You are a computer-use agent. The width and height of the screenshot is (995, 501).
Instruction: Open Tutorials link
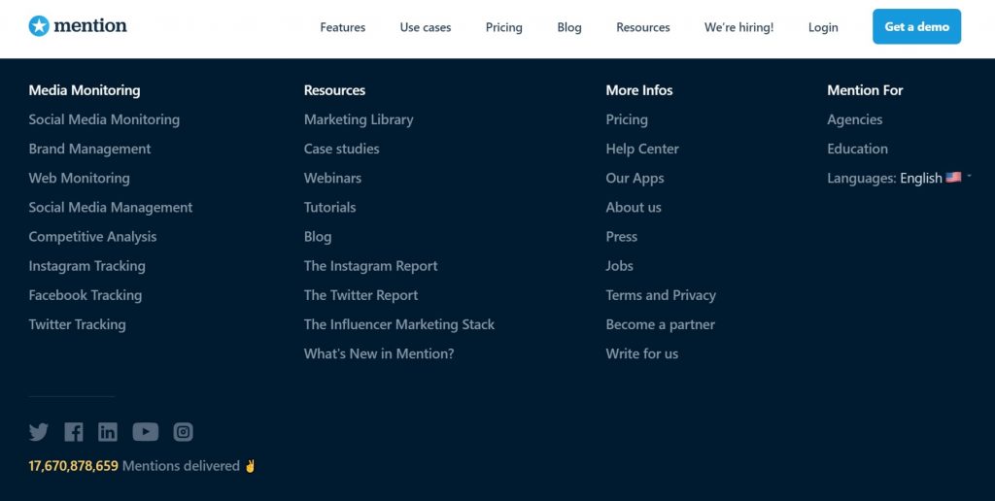click(x=330, y=208)
